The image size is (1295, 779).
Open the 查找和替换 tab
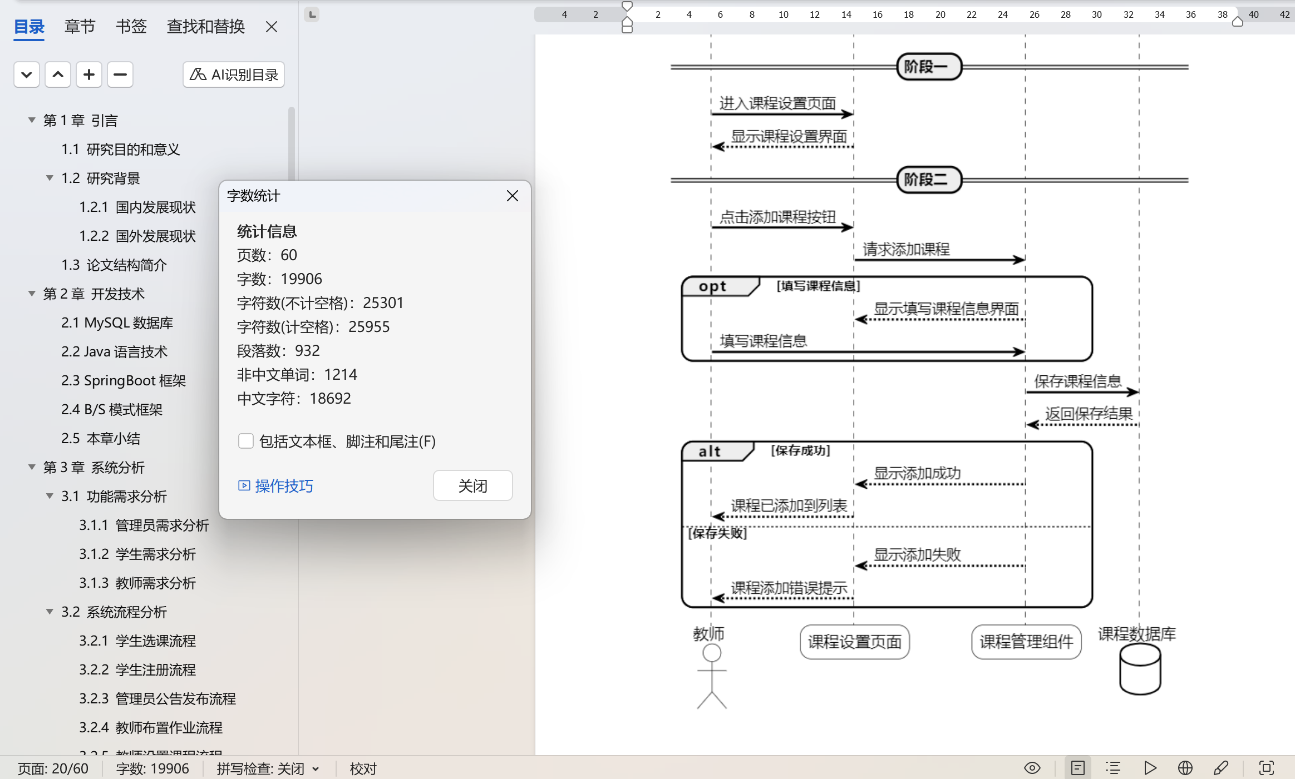205,26
